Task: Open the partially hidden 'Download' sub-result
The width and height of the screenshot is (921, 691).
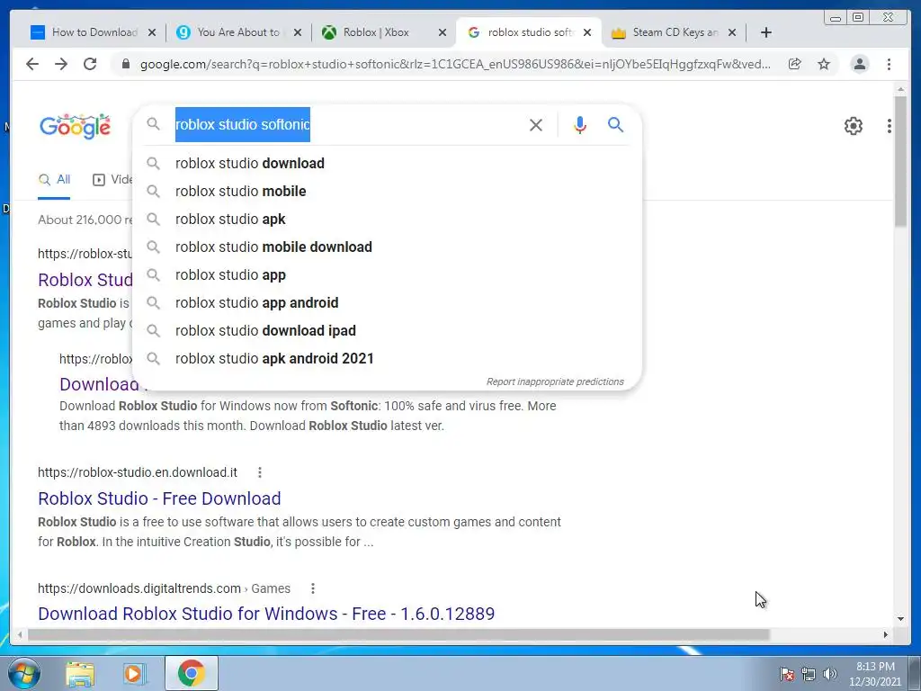Action: [97, 384]
